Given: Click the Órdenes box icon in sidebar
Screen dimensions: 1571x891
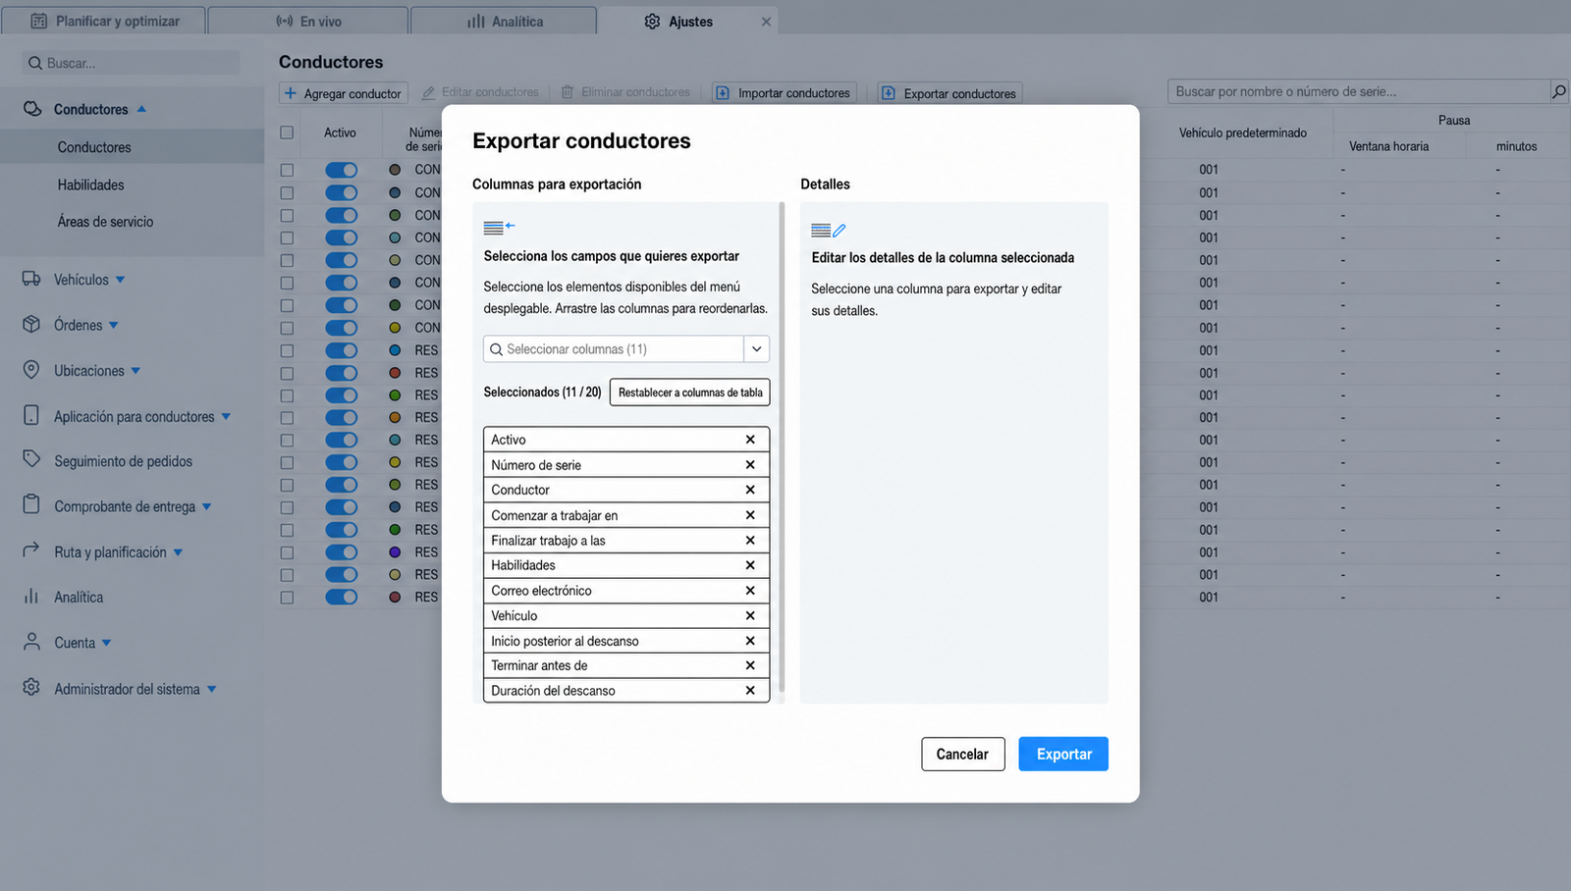Looking at the screenshot, I should click(31, 324).
